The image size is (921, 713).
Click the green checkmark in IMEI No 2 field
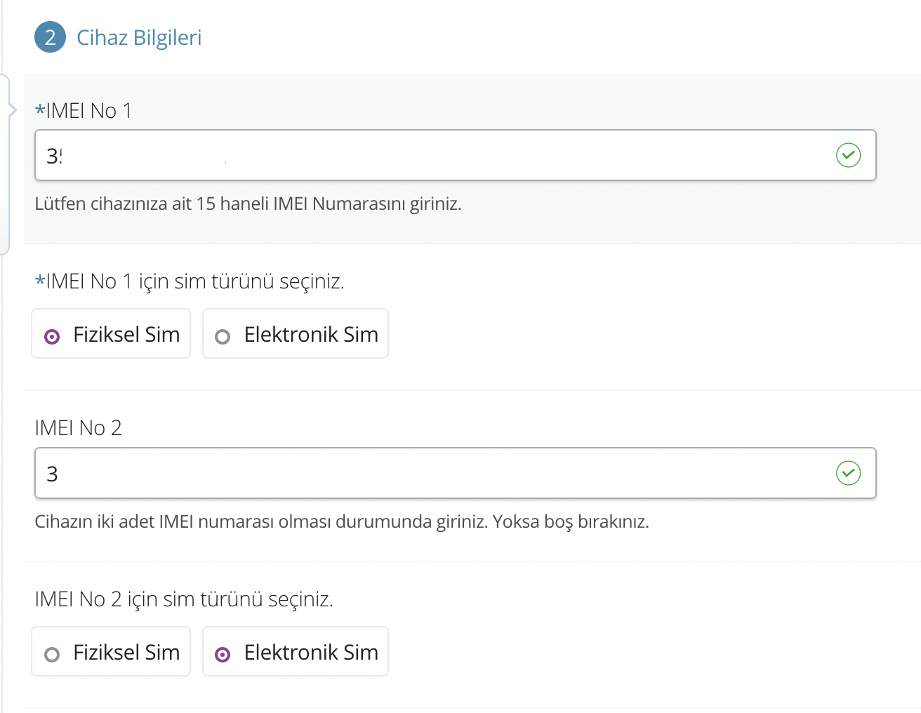(848, 473)
